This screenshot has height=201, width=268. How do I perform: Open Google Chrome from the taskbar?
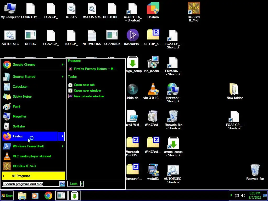click(x=48, y=196)
